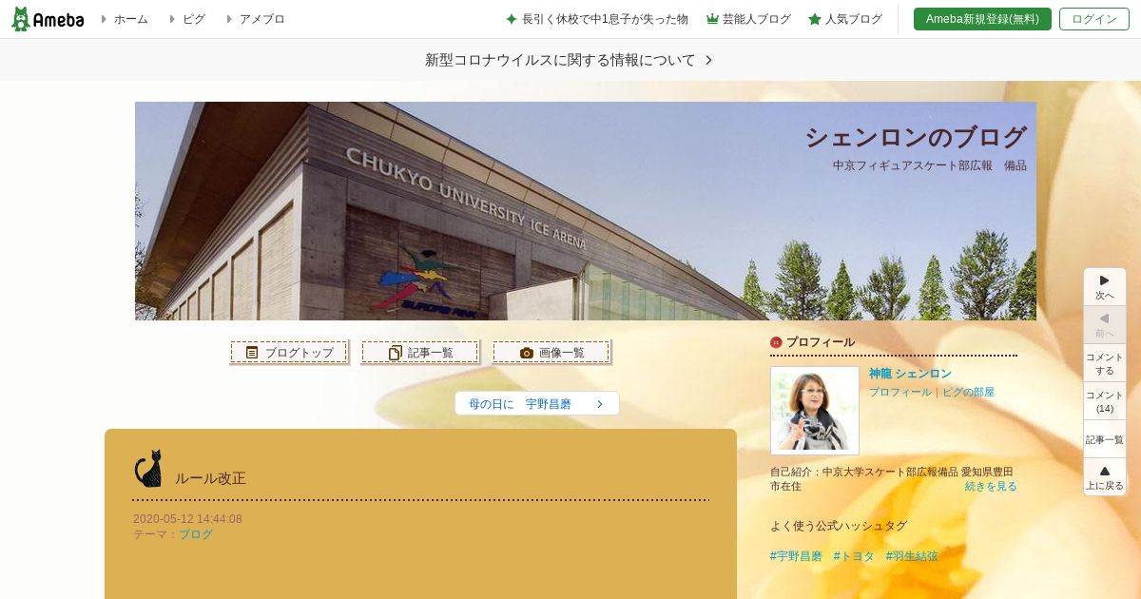Screen dimensions: 1141x599
Task: Click 記事一覧 in the side panel
Action: (1105, 439)
